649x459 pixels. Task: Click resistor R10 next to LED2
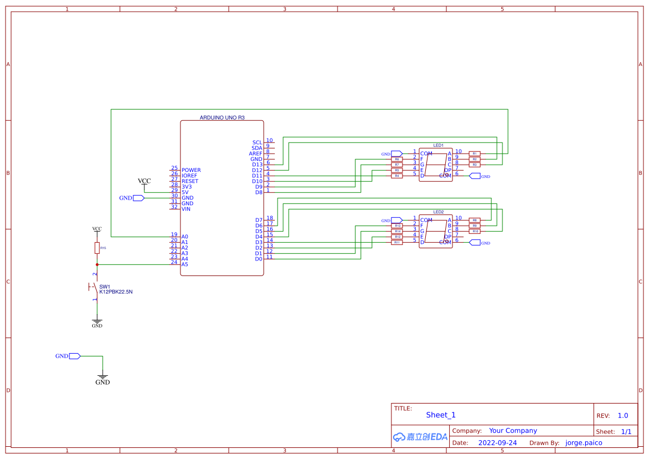(475, 231)
